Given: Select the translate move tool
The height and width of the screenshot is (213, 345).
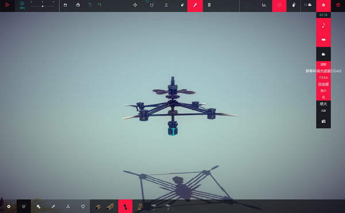Looking at the screenshot, I should point(135,5).
